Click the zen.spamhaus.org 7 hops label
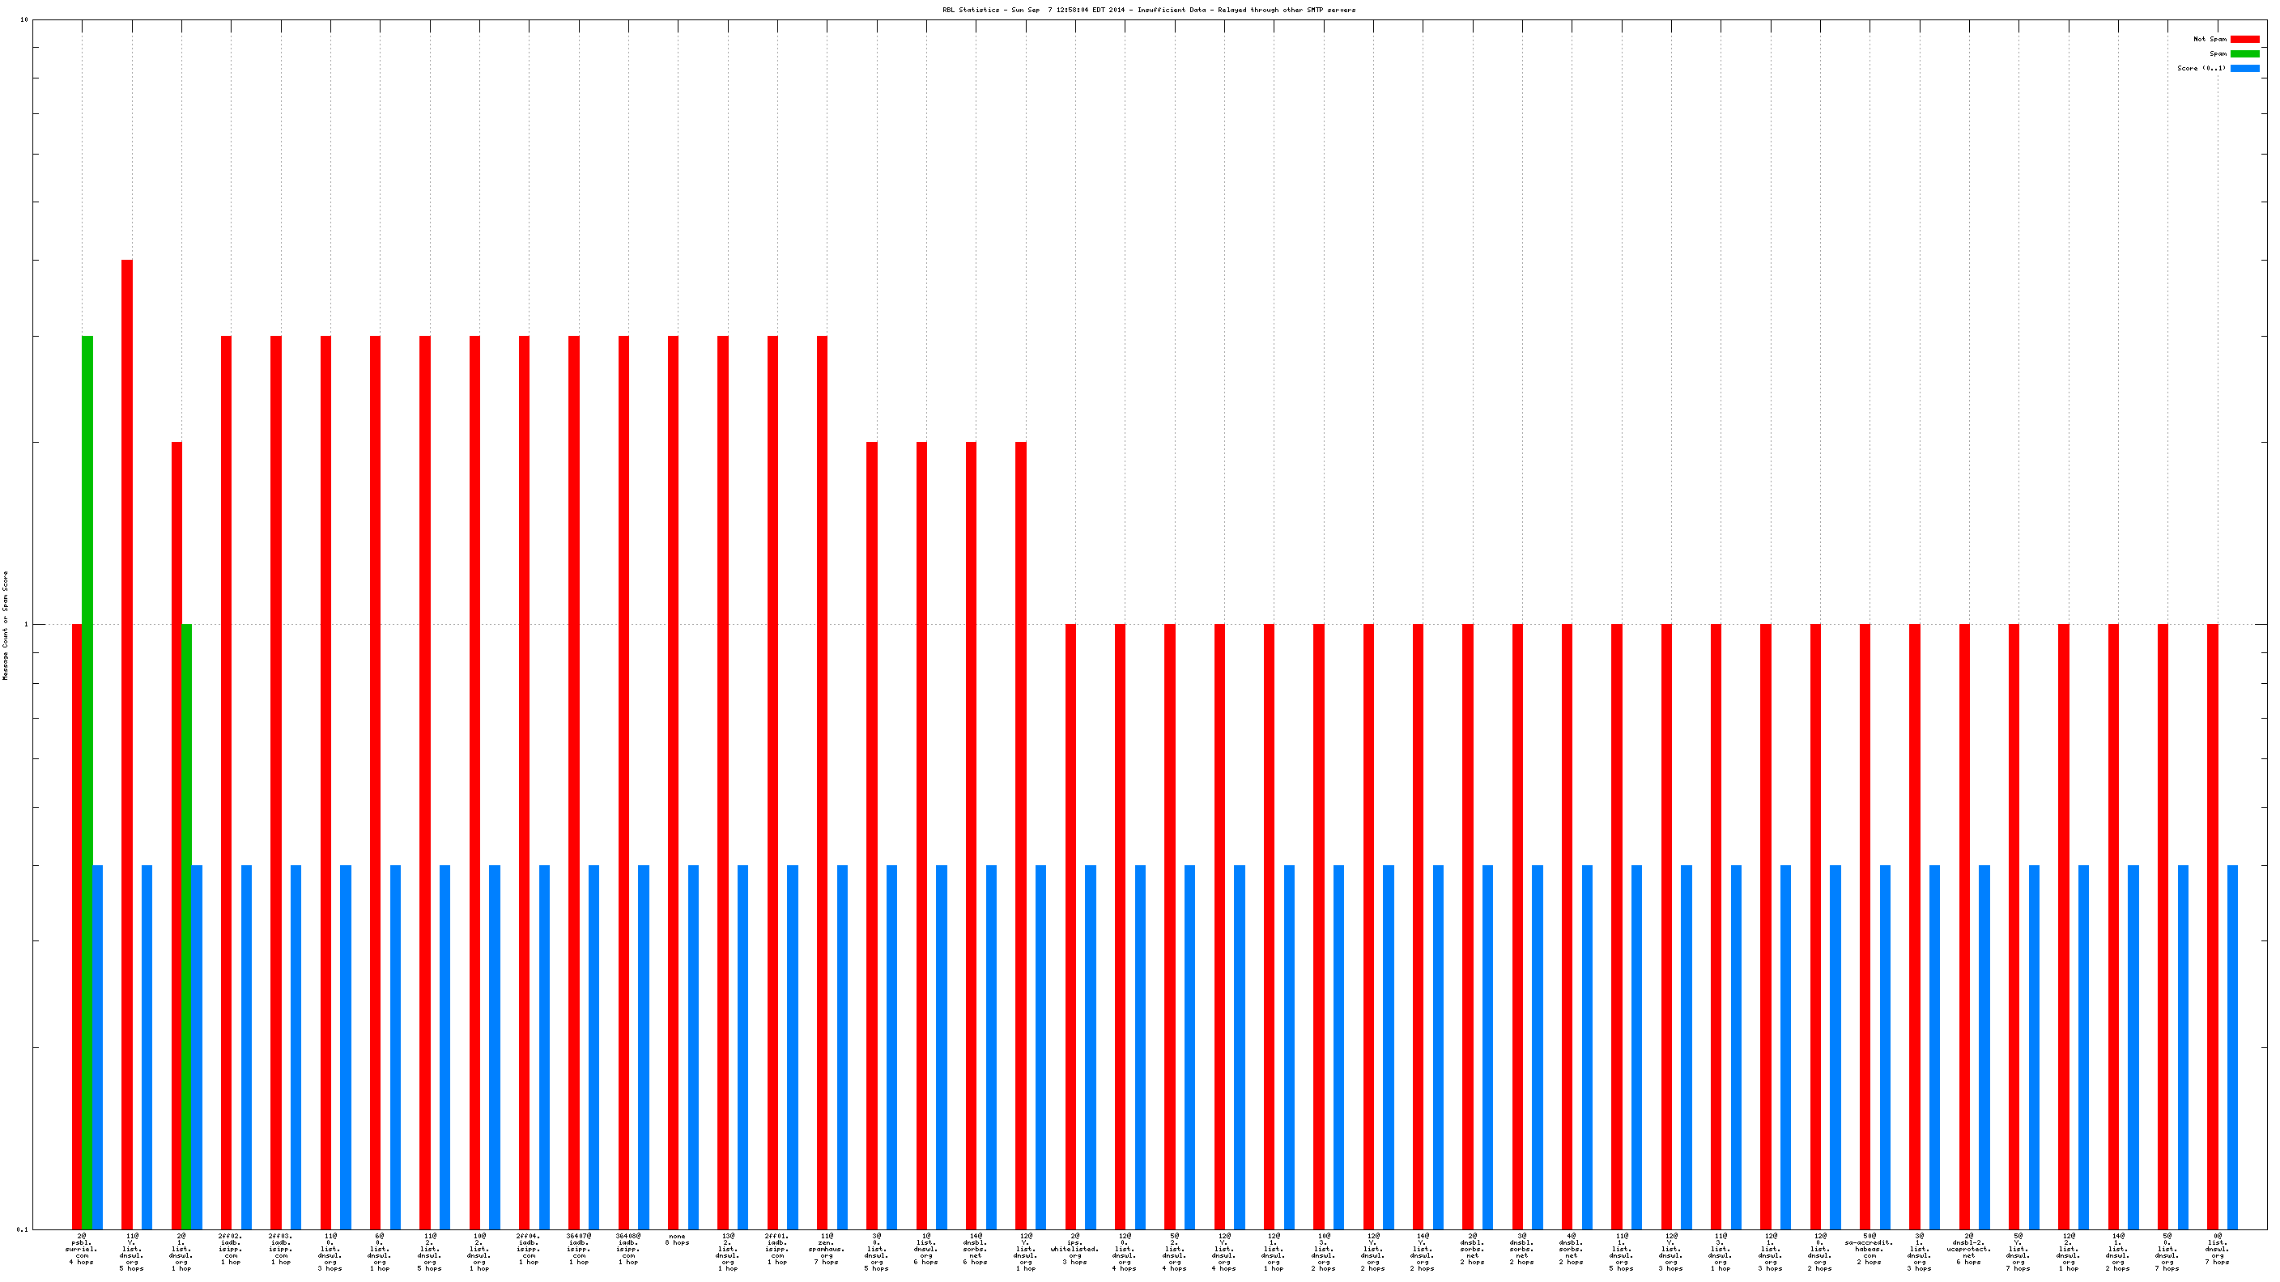The height and width of the screenshot is (1282, 2280). pyautogui.click(x=826, y=1248)
